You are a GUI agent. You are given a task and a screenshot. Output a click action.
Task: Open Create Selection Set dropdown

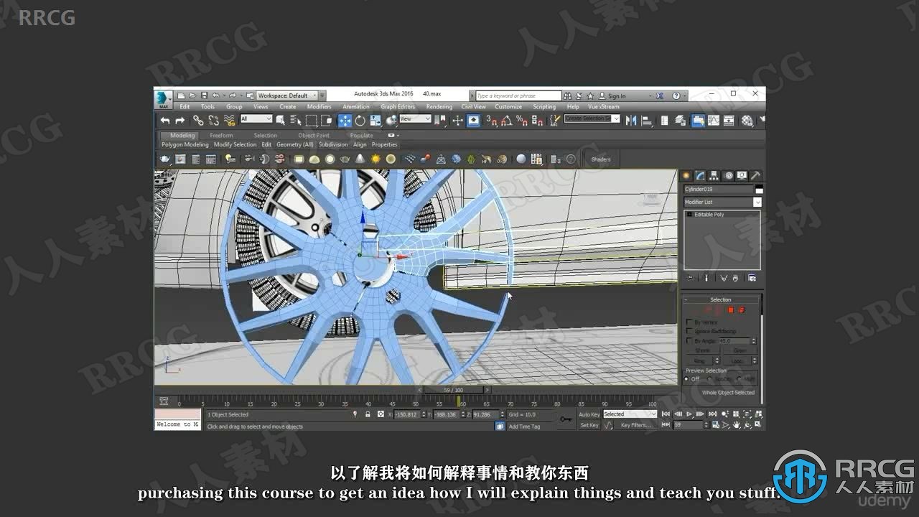pyautogui.click(x=592, y=118)
